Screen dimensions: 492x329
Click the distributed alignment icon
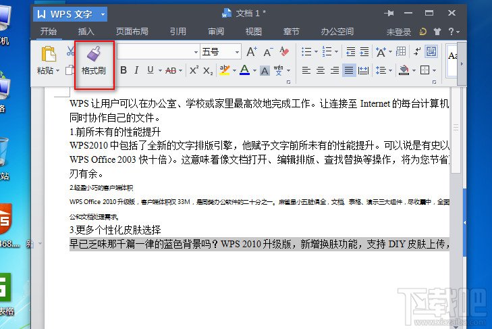[363, 70]
